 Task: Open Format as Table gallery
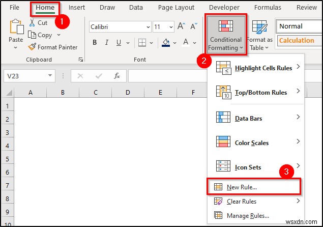[259, 35]
